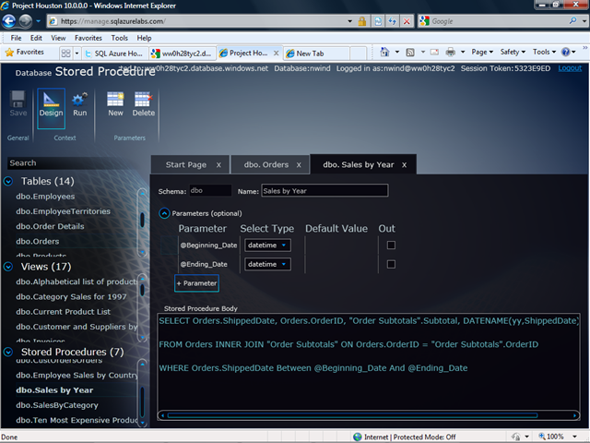Collapse the Parameters (optional) section
Viewport: 590px width, 443px height.
[x=164, y=213]
